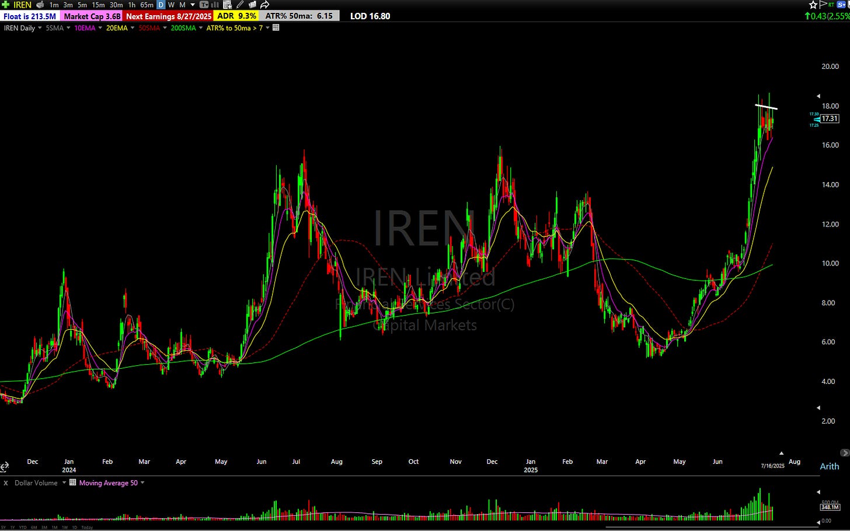Click Next Earnings 8/27/2025 label
The width and height of the screenshot is (850, 531).
click(169, 16)
